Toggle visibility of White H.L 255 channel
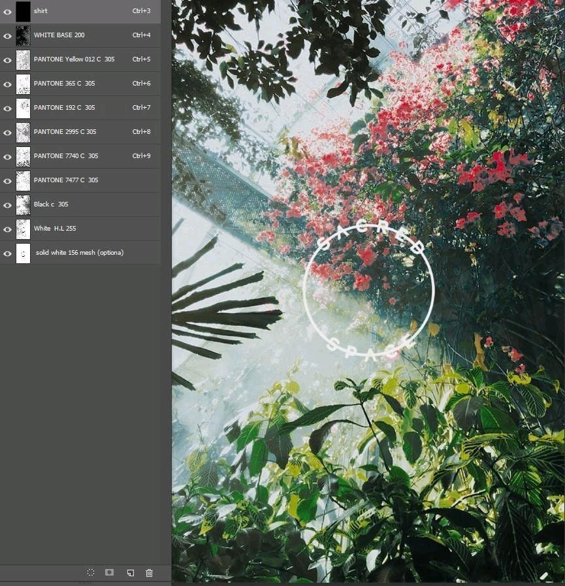This screenshot has height=586, width=565. click(x=7, y=229)
